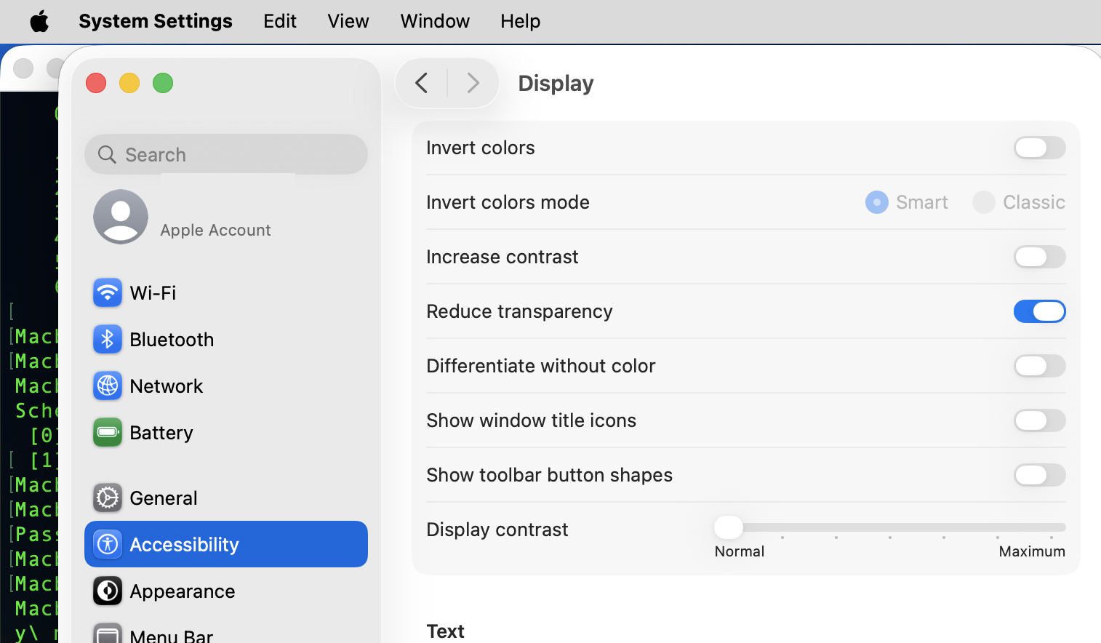
Task: Click the Search field in sidebar
Action: (226, 154)
